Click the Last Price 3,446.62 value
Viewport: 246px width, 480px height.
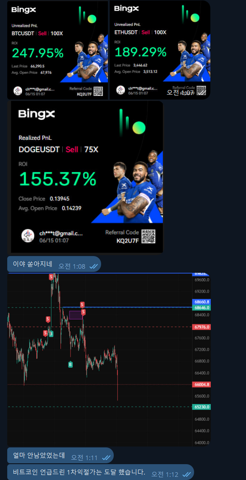tap(140, 65)
